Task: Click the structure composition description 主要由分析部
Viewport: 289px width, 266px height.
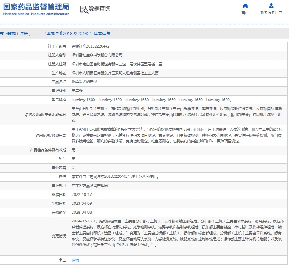Action: click(x=176, y=115)
